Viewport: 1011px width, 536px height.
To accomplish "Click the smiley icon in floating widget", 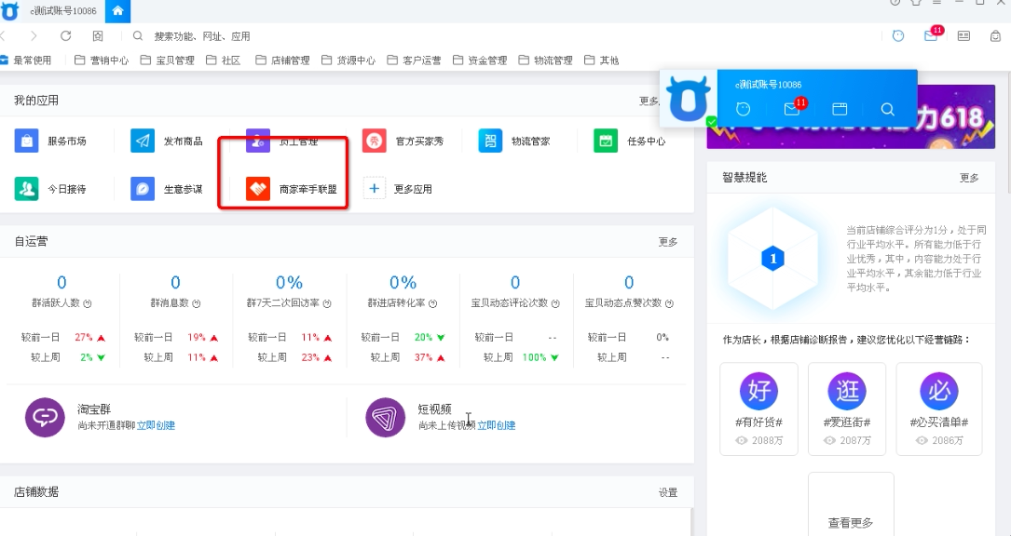I will pos(743,109).
